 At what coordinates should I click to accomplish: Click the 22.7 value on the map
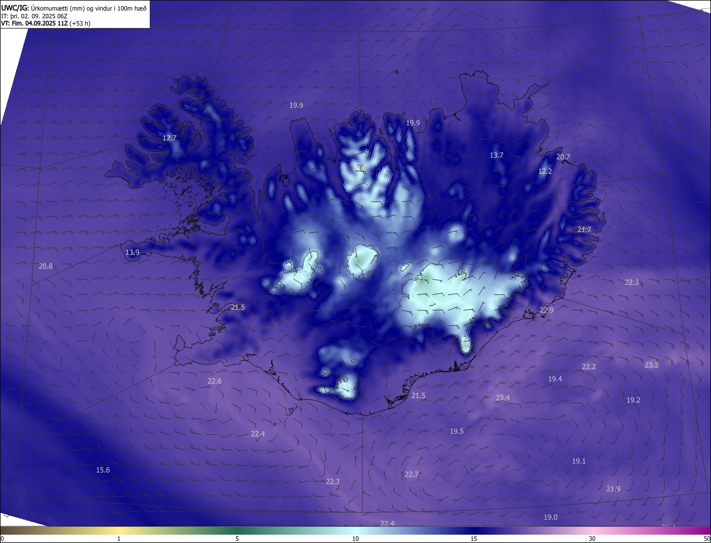[412, 475]
